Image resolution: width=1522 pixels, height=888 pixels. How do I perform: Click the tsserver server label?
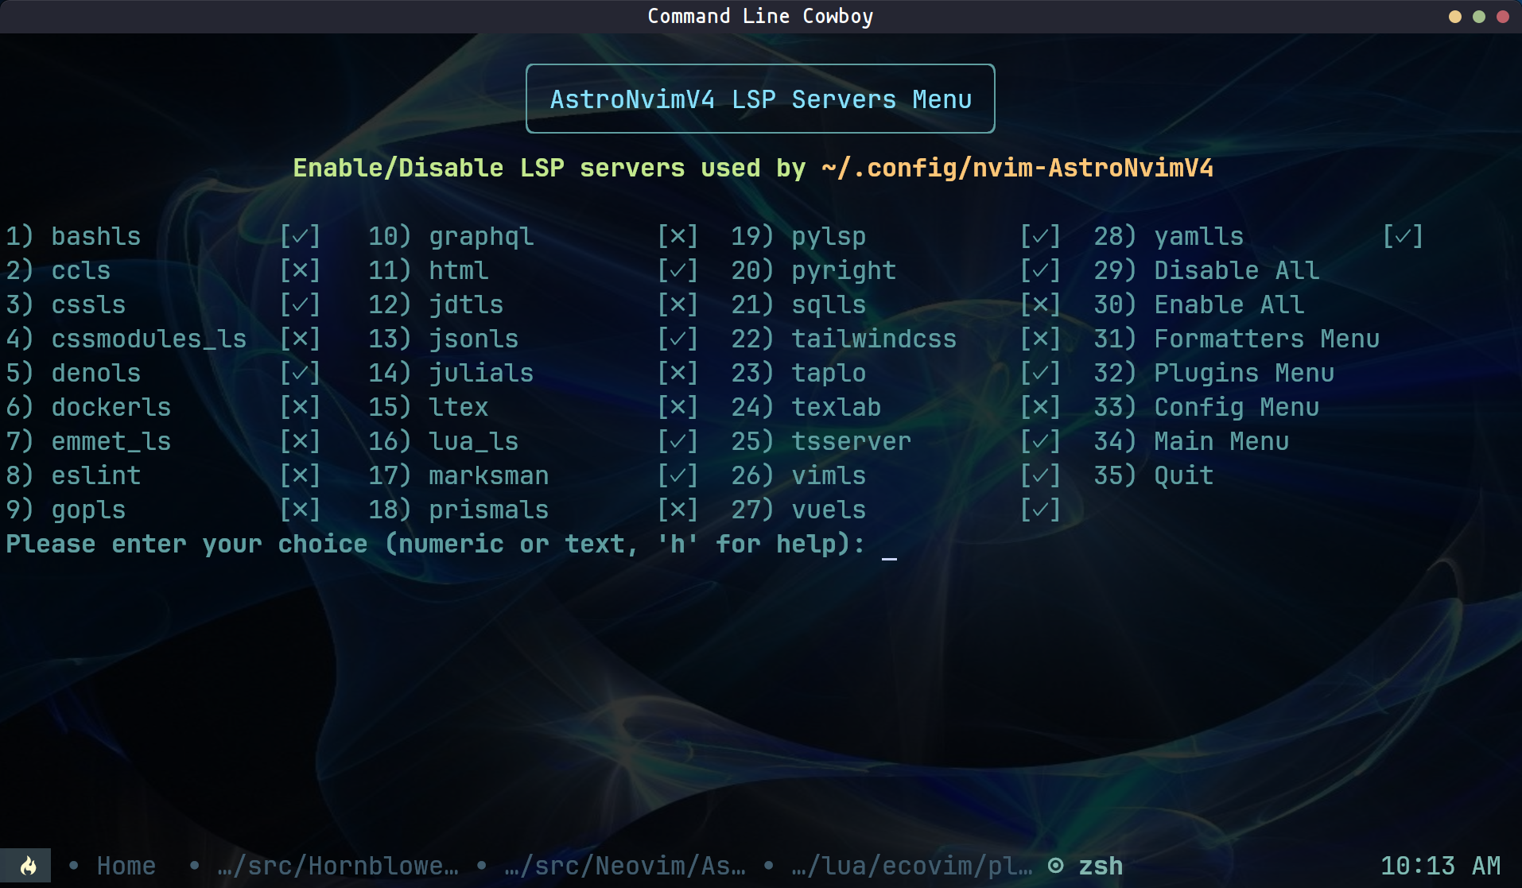852,441
